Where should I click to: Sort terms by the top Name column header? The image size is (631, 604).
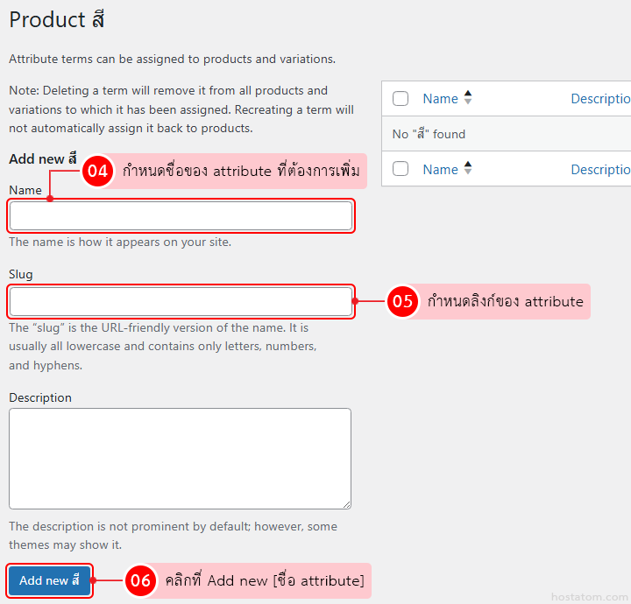click(440, 99)
